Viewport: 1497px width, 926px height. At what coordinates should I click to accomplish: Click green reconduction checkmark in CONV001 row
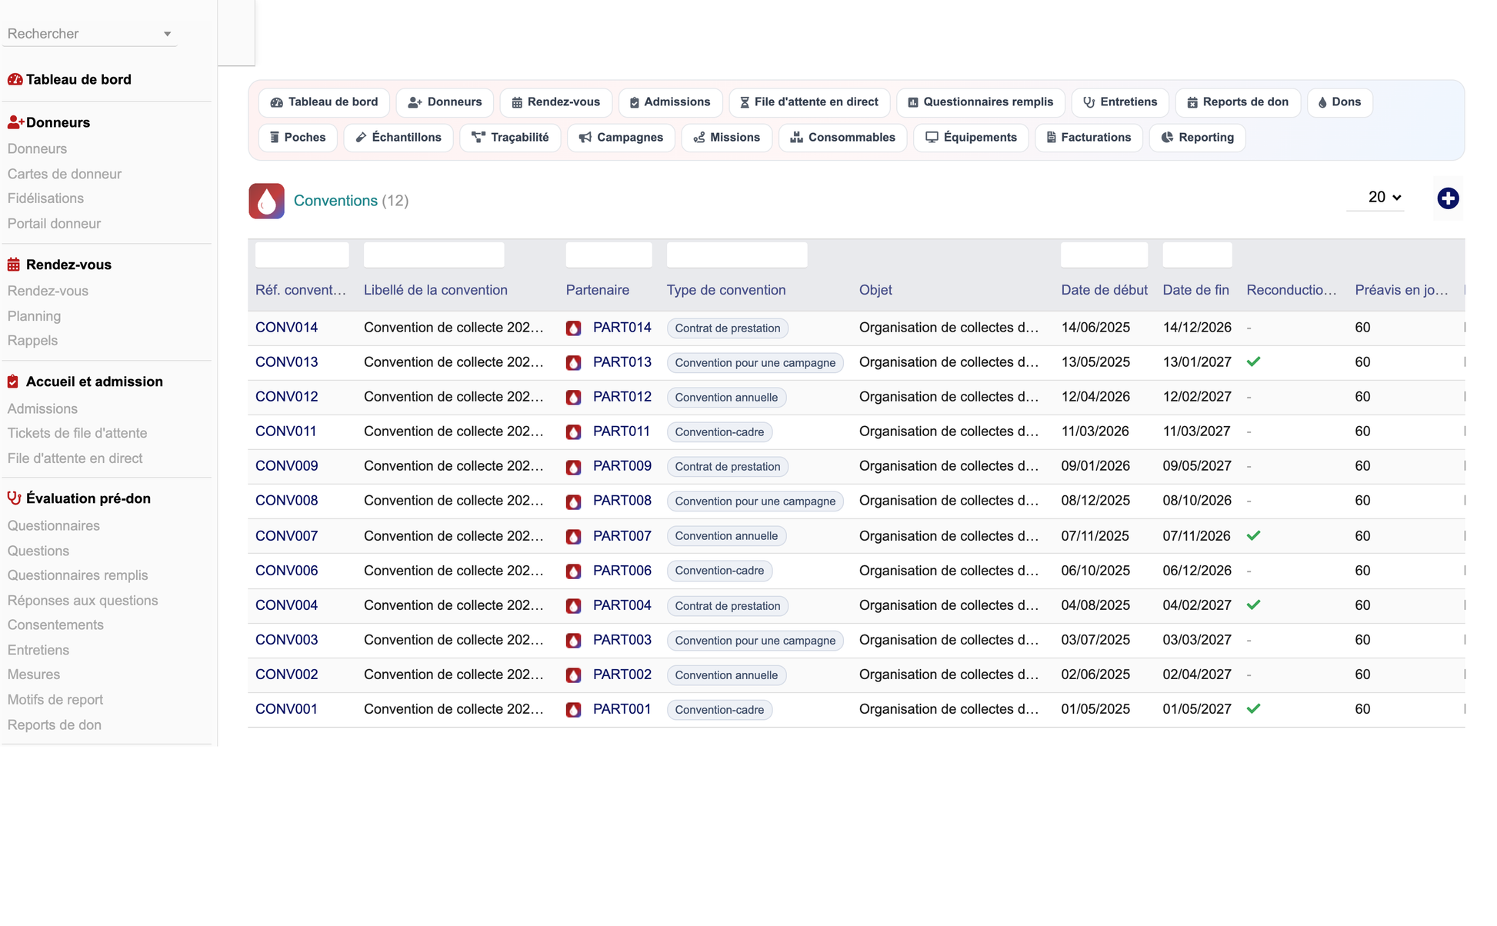click(1254, 708)
